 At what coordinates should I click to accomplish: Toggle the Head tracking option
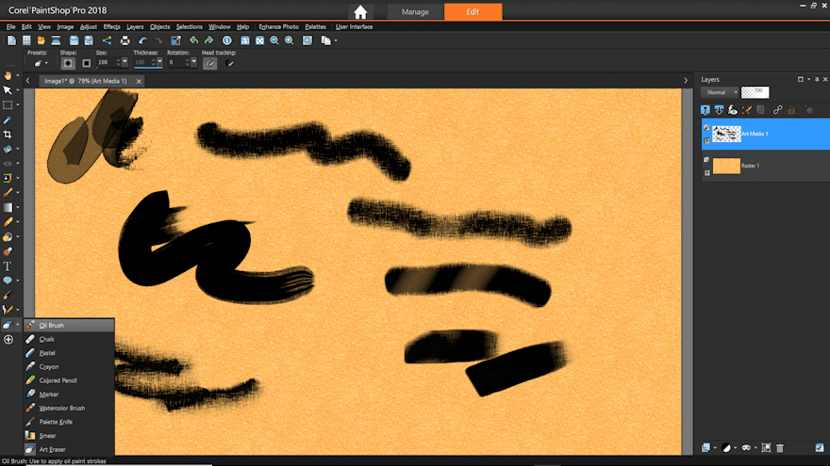[210, 63]
